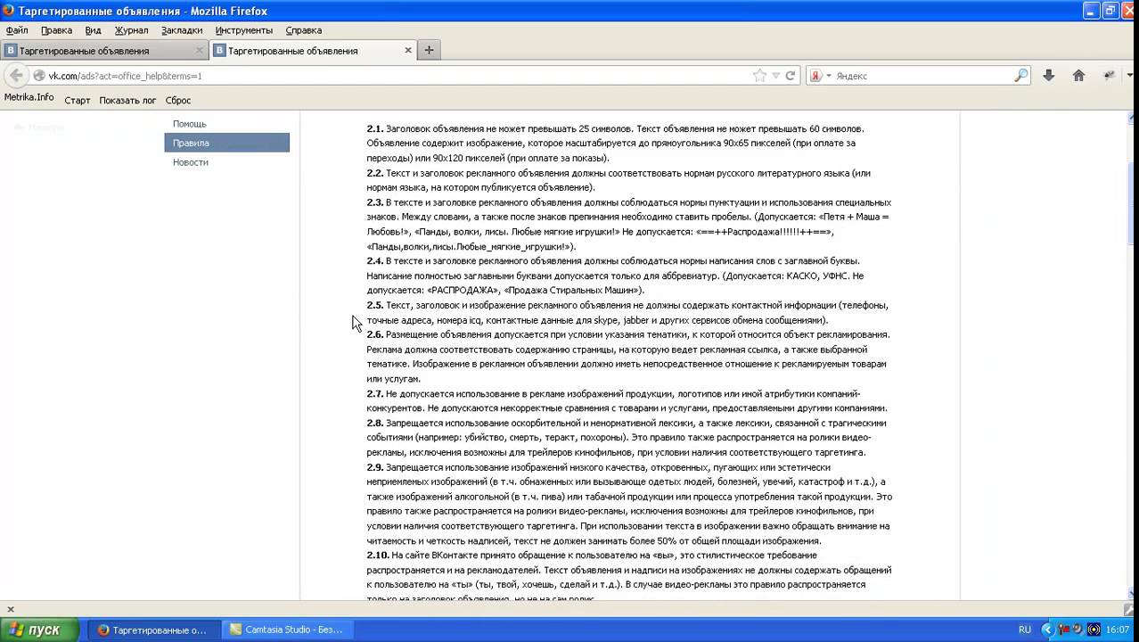Select the second Таргетированные объявления tab
Screen dimensions: 1139x642
pos(312,51)
